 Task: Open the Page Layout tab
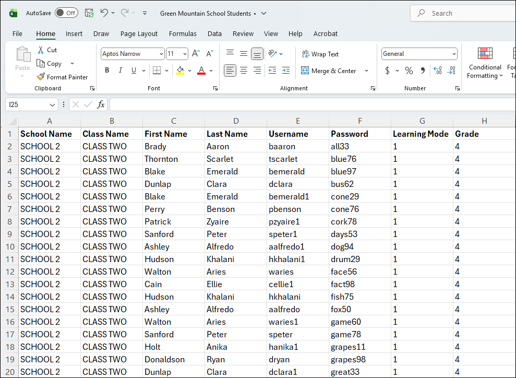tap(139, 34)
